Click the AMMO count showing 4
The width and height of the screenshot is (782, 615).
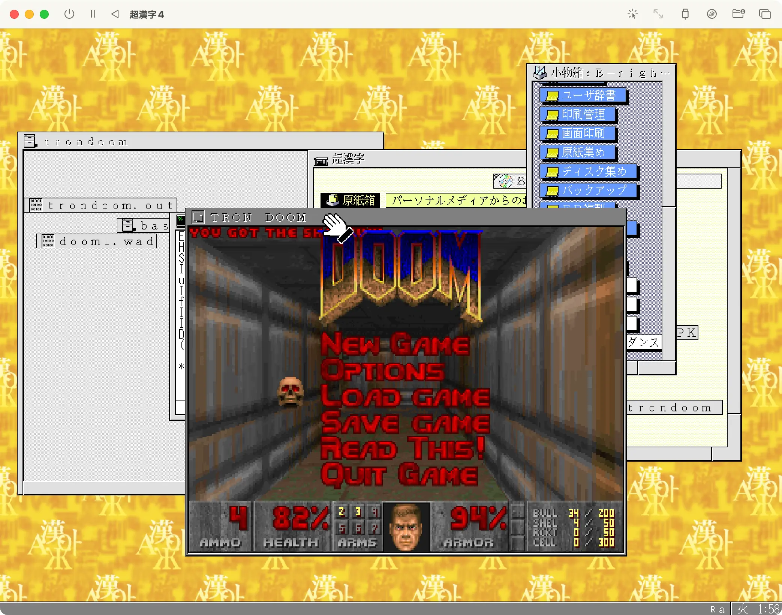pyautogui.click(x=238, y=518)
